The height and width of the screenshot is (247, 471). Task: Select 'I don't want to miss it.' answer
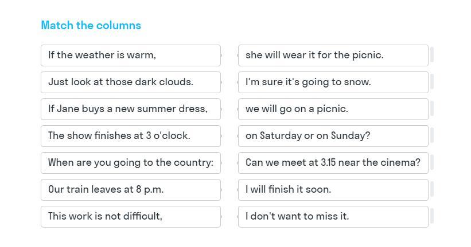[333, 217]
